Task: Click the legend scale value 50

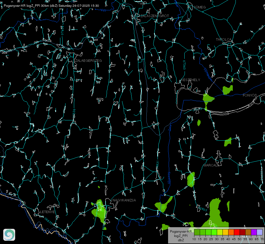Action: click(x=240, y=239)
